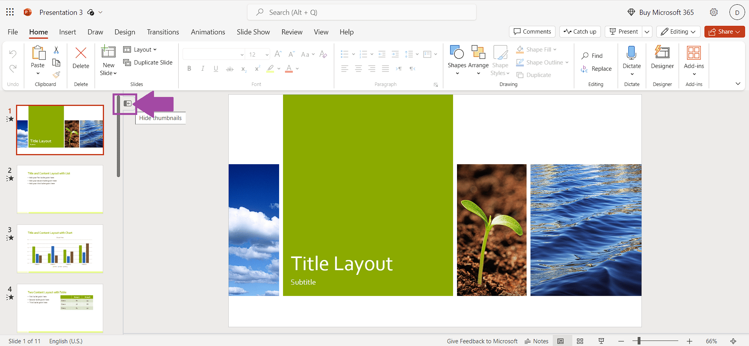Viewport: 749px width, 346px height.
Task: Click Give Feedback to Microsoft
Action: point(482,341)
